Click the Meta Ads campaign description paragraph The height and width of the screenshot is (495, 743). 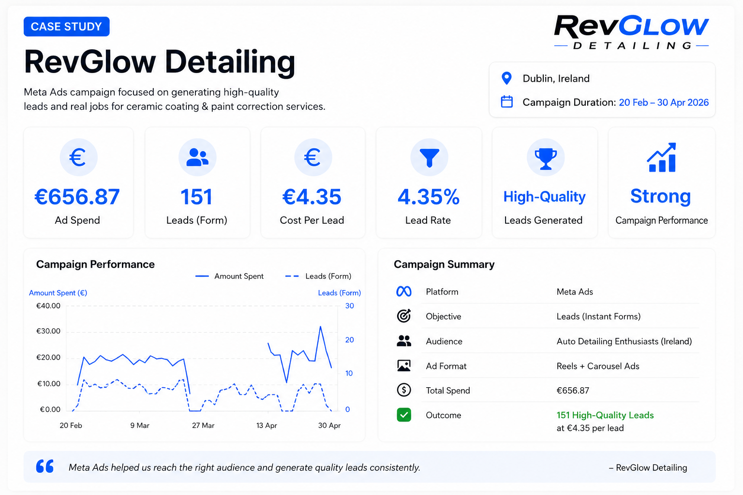tap(175, 99)
